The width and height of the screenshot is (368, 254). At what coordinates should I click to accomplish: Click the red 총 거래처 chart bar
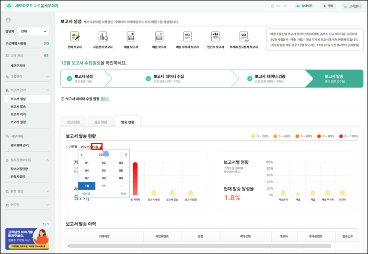[135, 179]
